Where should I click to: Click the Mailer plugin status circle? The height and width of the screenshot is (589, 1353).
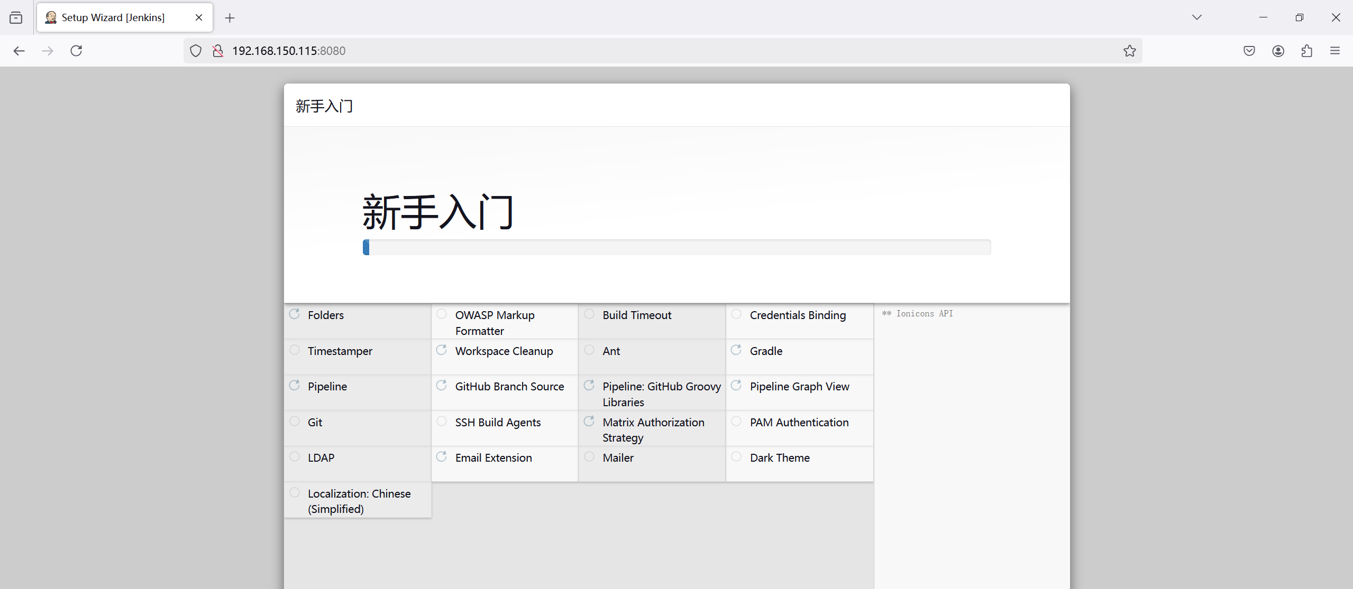pyautogui.click(x=589, y=456)
